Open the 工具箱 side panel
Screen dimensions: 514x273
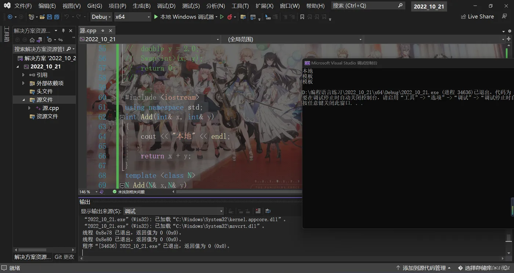pos(6,34)
